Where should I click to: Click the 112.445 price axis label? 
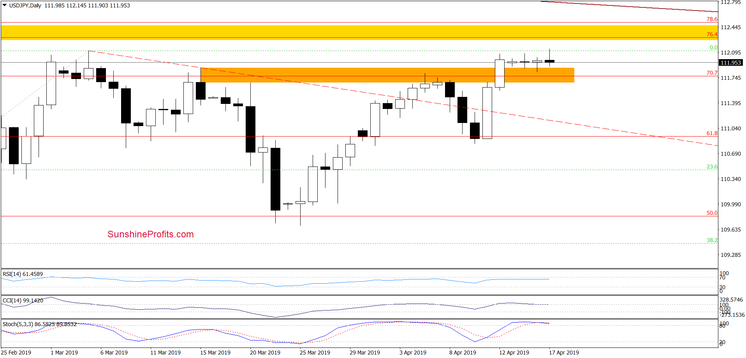pos(731,27)
